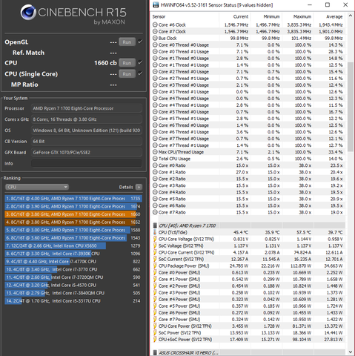Click the icon beside Core #0 Thread #0 Usage
The image size is (355, 356).
click(x=155, y=44)
